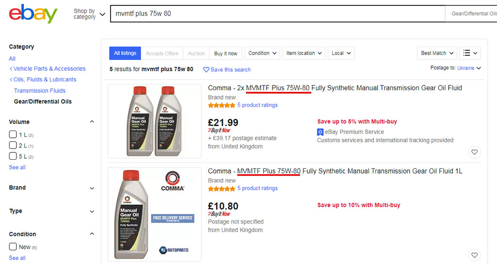Collapse the Condition filter section
The image size is (497, 264).
92,234
